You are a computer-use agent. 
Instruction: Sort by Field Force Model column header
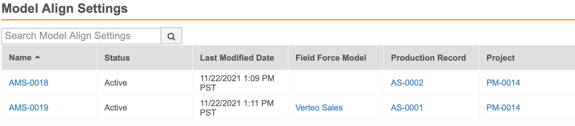(x=331, y=58)
